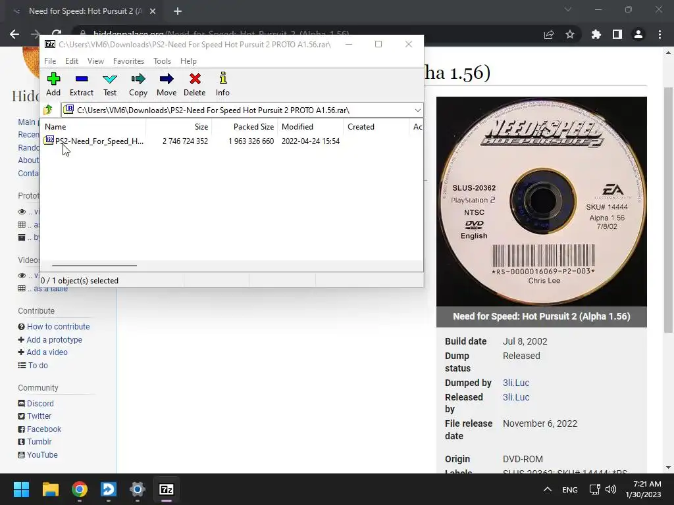Screen dimensions: 674x505
Task: Click the size value 2 746 724 352
Action: [185, 141]
